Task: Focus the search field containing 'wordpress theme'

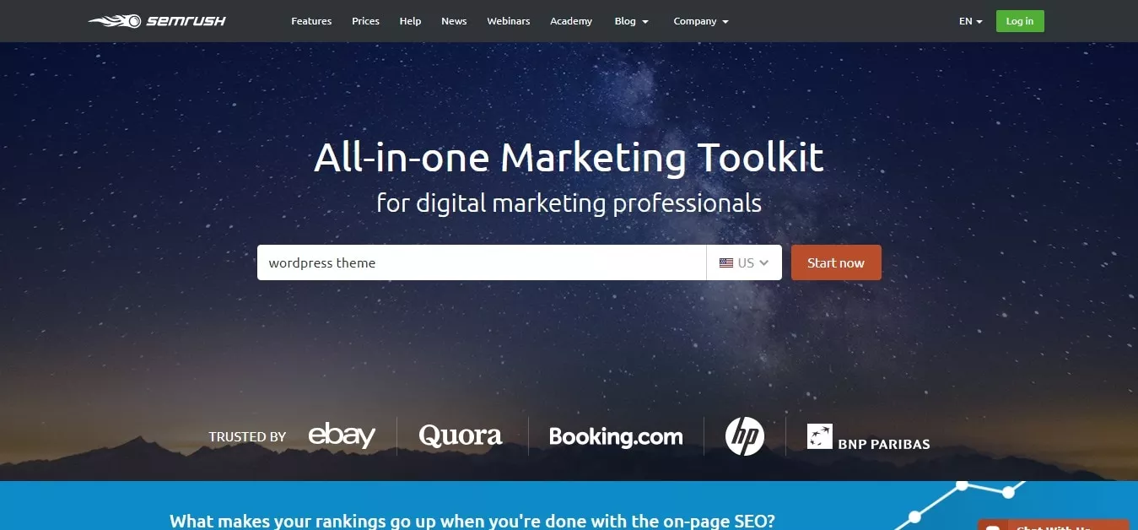Action: click(x=481, y=262)
